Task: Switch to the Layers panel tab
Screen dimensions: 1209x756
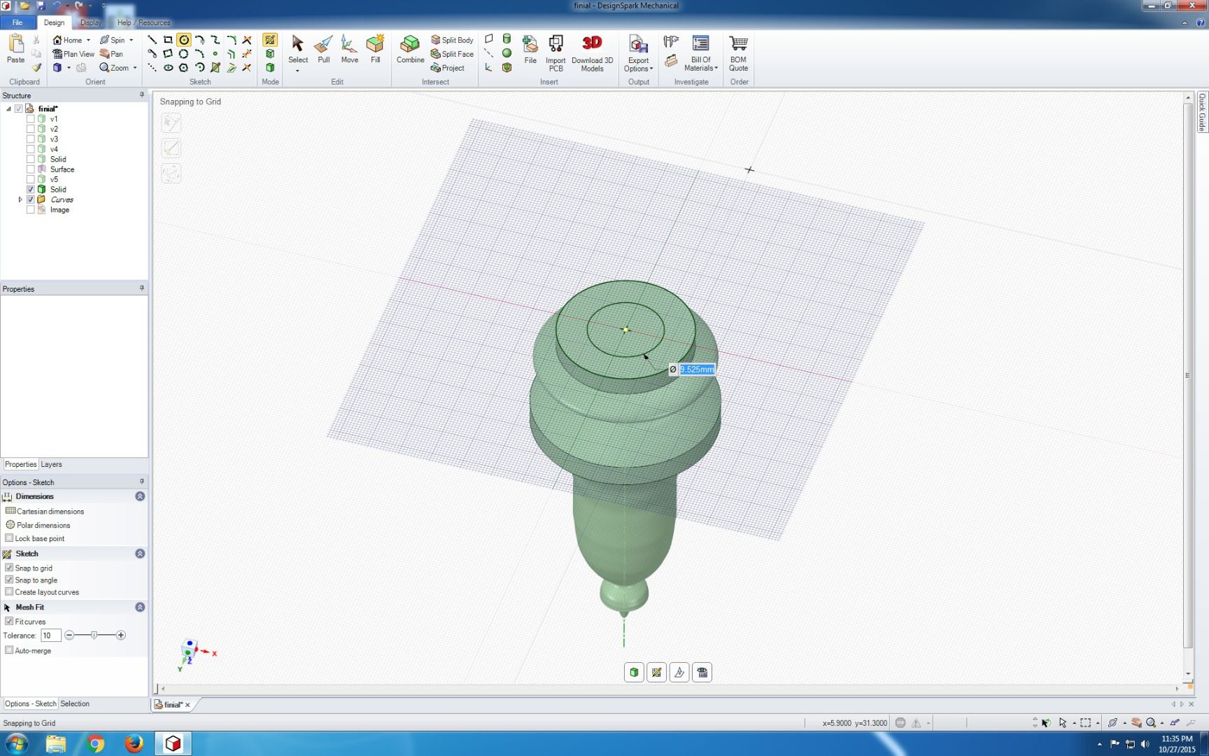Action: [x=51, y=464]
